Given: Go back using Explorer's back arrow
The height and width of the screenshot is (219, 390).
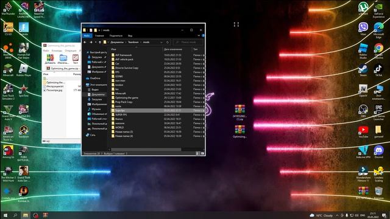Looking at the screenshot, I should tap(85, 42).
